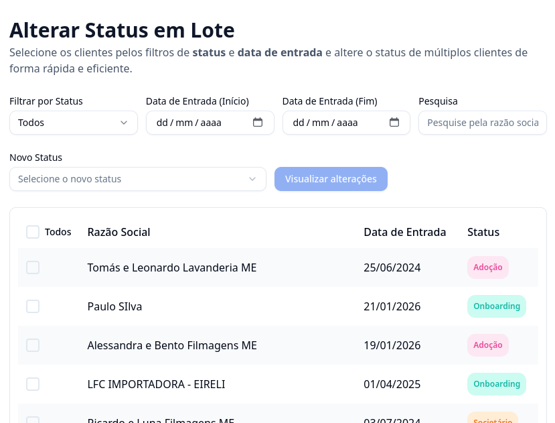Check the row for LFC IMPORTADORA - EIRELI

point(33,384)
